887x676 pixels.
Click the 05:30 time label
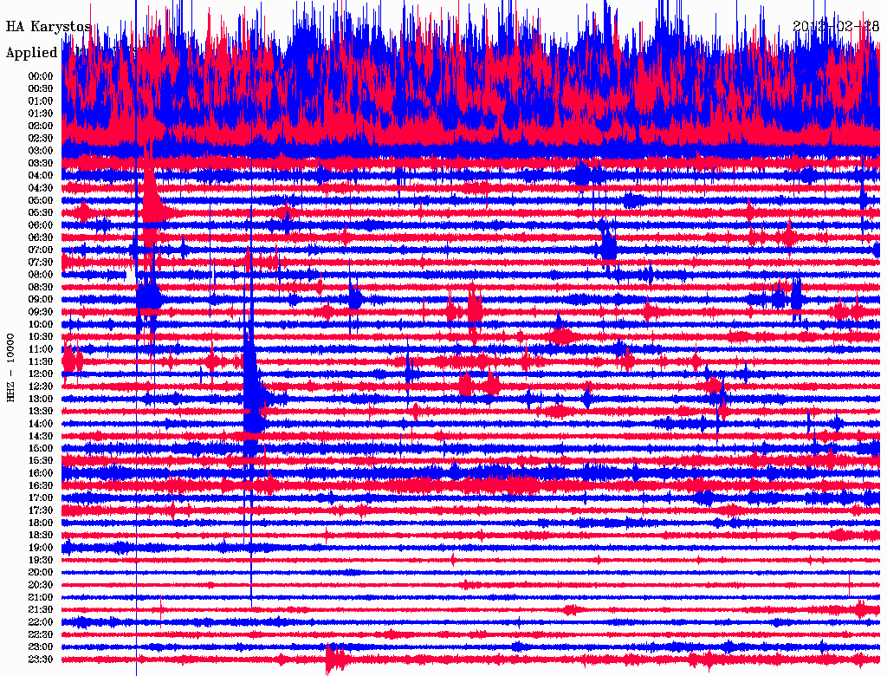click(41, 213)
